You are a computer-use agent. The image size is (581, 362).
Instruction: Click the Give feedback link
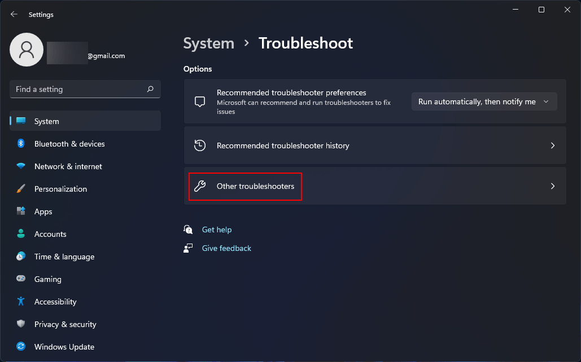[226, 248]
